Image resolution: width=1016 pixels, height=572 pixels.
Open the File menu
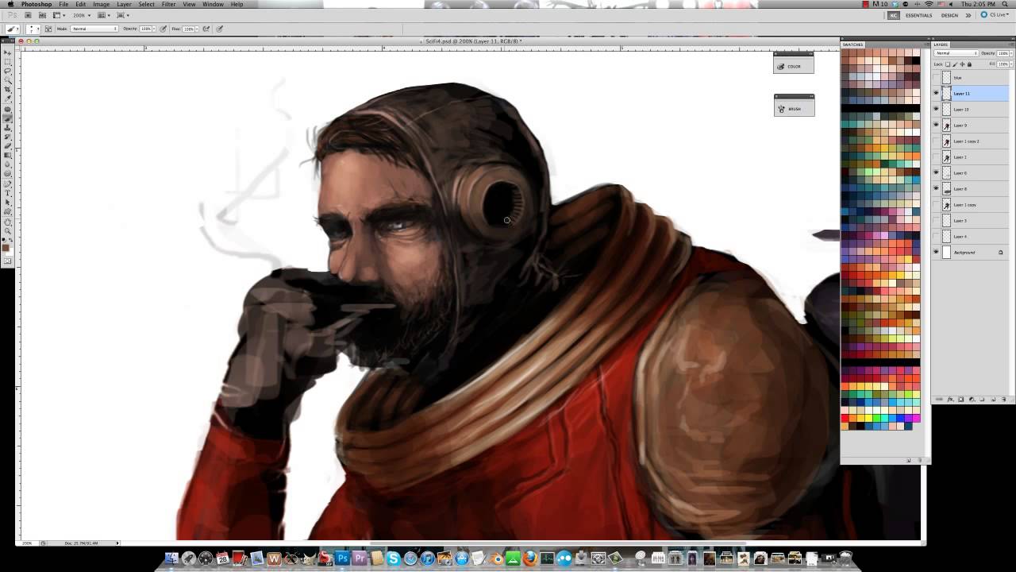click(x=63, y=4)
